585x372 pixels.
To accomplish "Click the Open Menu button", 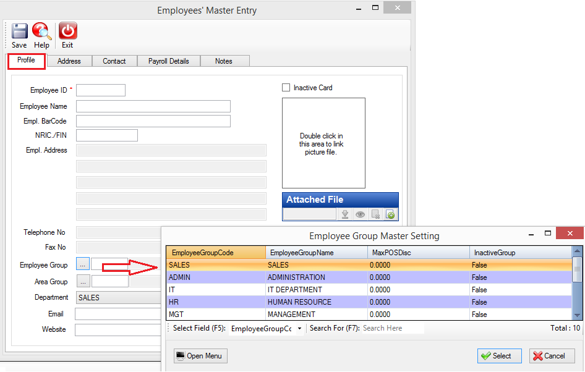I will pos(200,356).
